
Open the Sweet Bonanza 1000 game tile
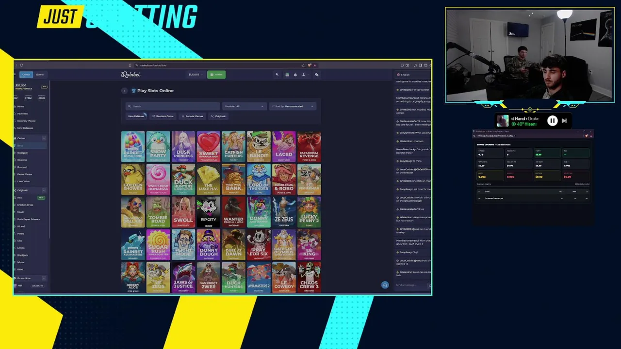coord(209,146)
